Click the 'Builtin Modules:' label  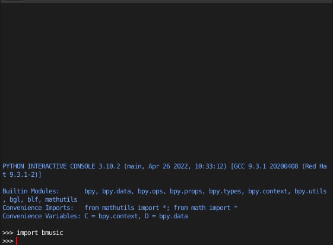[x=31, y=191]
